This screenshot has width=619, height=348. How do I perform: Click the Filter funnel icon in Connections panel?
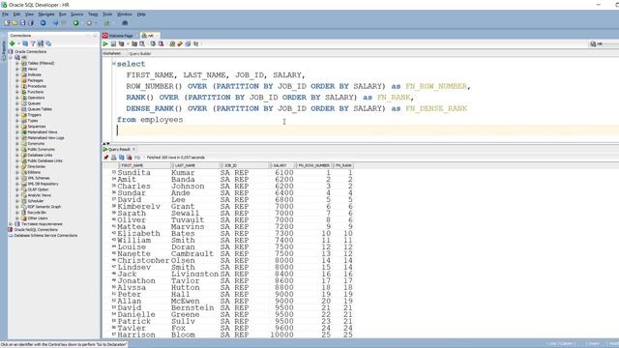click(33, 43)
